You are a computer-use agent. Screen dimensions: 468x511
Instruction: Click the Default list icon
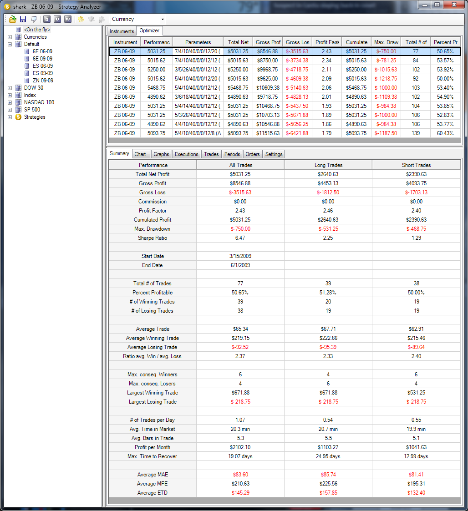pyautogui.click(x=18, y=44)
